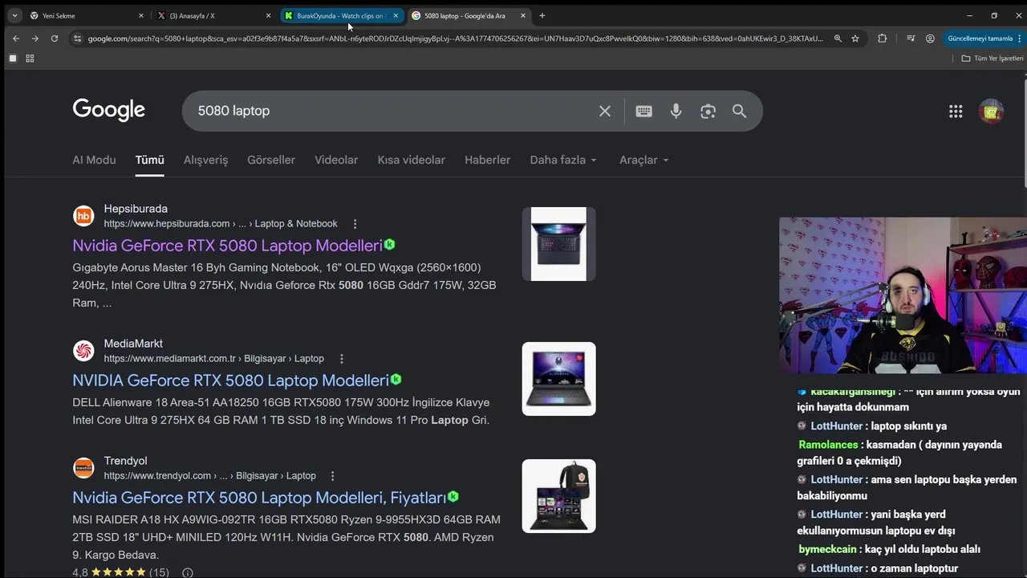Viewport: 1027px width, 578px height.
Task: Click the green badge beside MediaMarkt title
Action: 396,379
